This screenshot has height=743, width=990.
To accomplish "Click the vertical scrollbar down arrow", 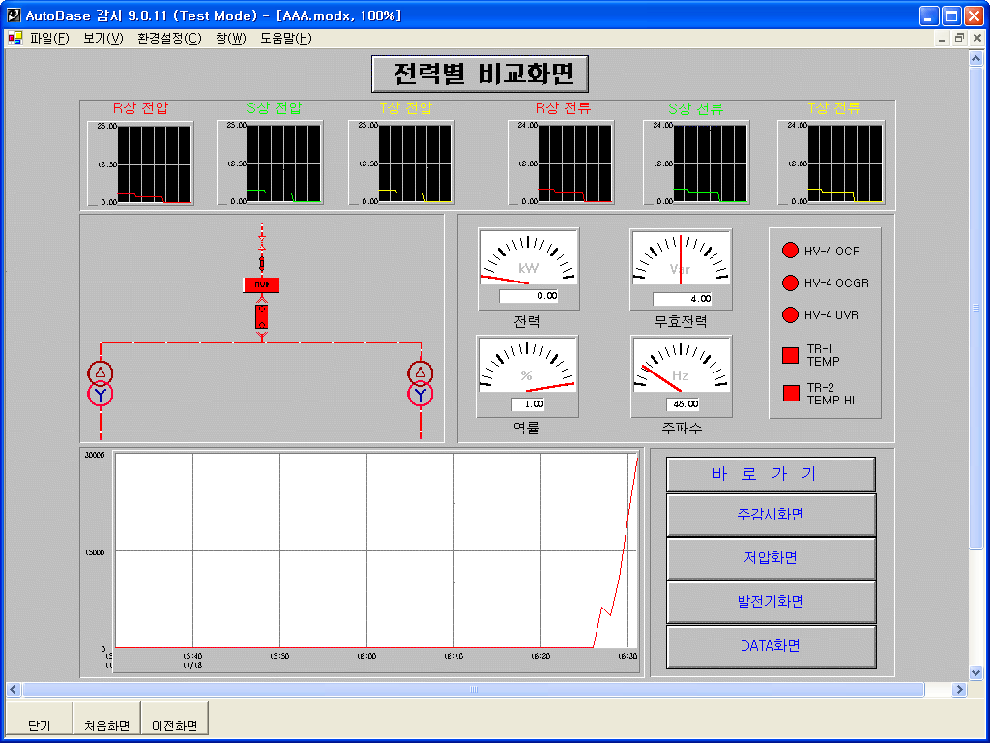I will pyautogui.click(x=975, y=672).
